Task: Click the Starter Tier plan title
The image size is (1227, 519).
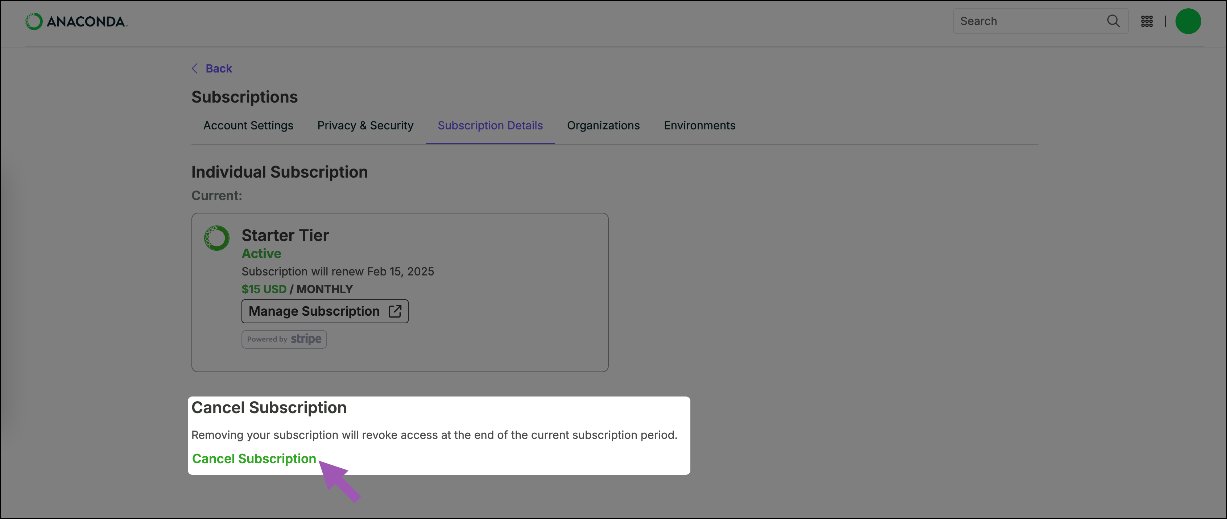Action: click(285, 235)
